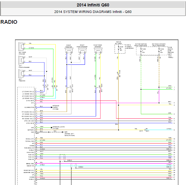
Task: Click the Hot At All Times label
Action: pos(118,43)
